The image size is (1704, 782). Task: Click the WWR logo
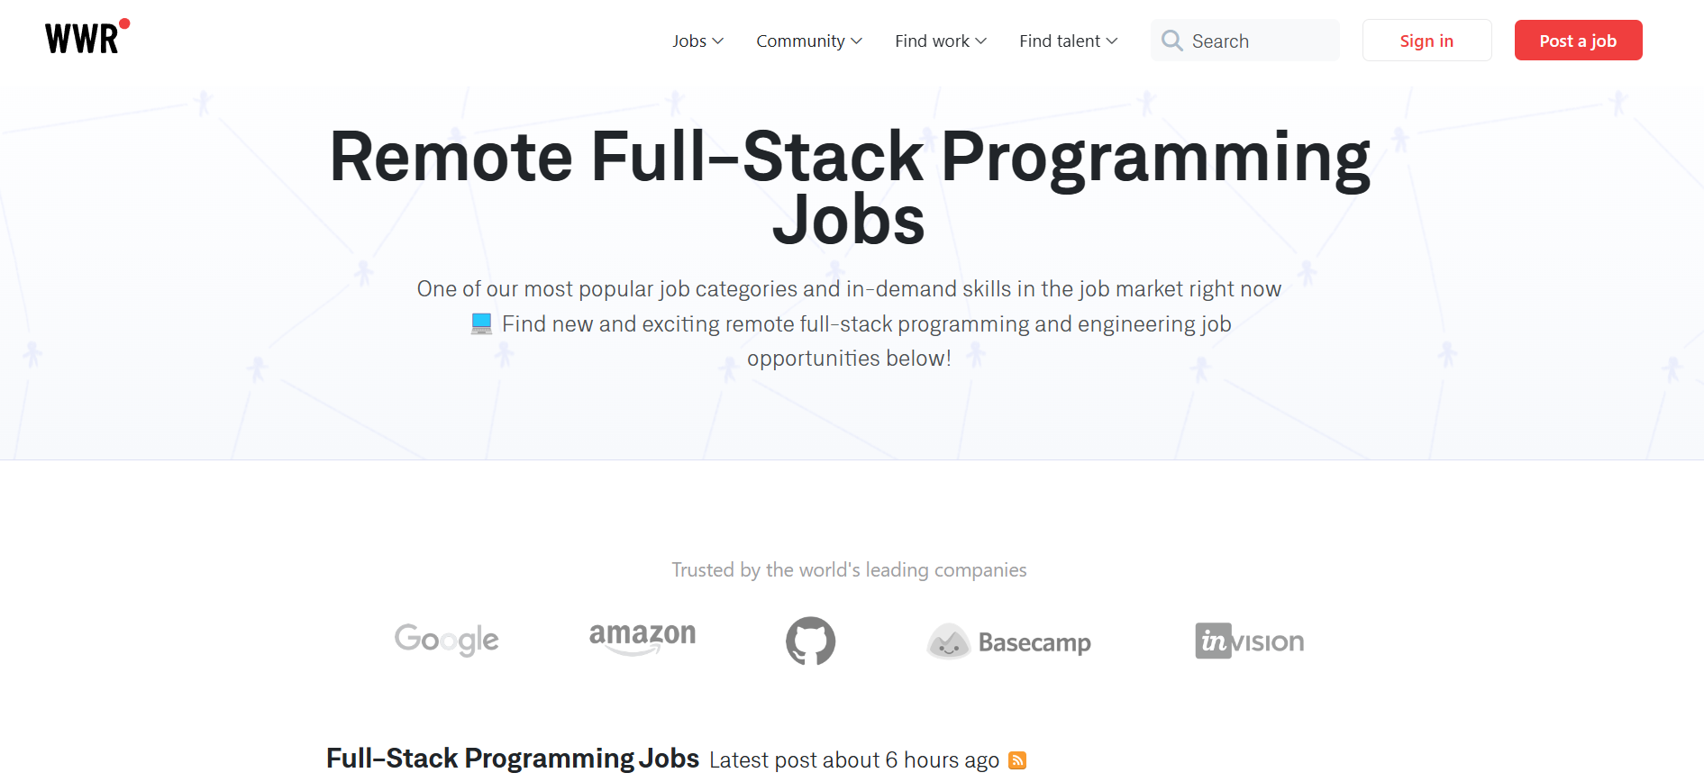point(87,37)
